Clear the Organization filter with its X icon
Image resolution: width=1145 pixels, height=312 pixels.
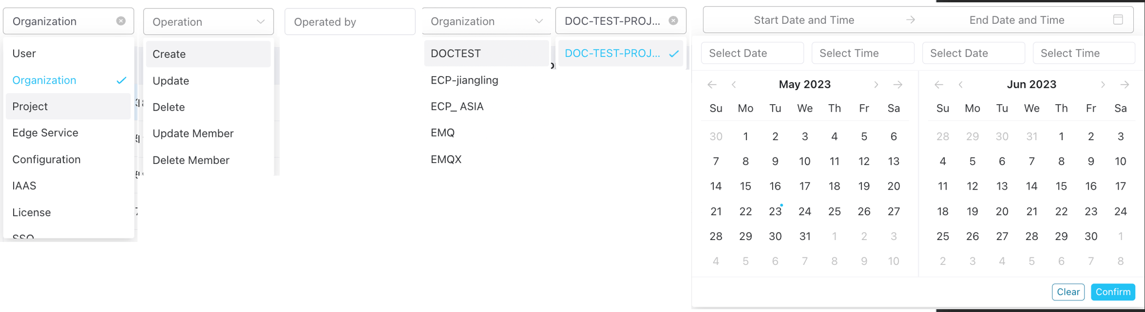click(x=121, y=21)
